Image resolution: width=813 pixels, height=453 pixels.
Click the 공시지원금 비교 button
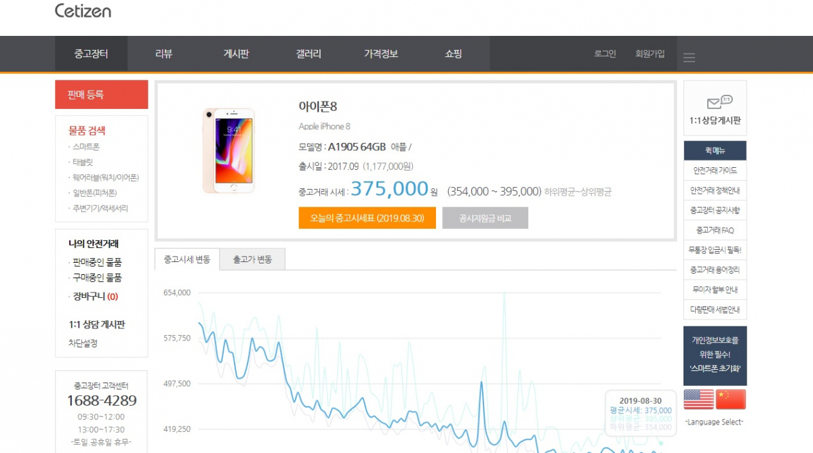485,218
